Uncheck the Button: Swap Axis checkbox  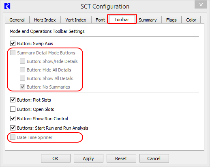(13, 43)
